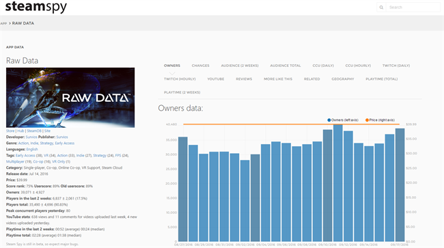
Task: Open the Hub link
Action: click(x=20, y=131)
